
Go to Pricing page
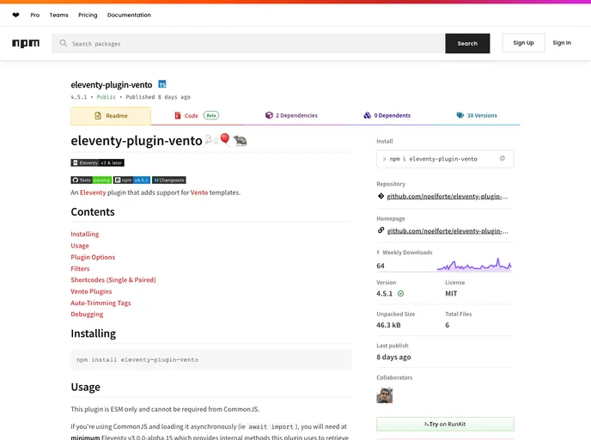click(x=88, y=15)
